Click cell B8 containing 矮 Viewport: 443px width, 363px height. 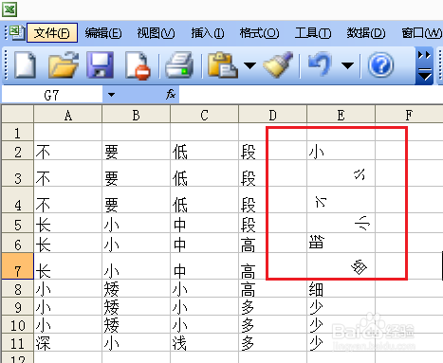click(137, 288)
